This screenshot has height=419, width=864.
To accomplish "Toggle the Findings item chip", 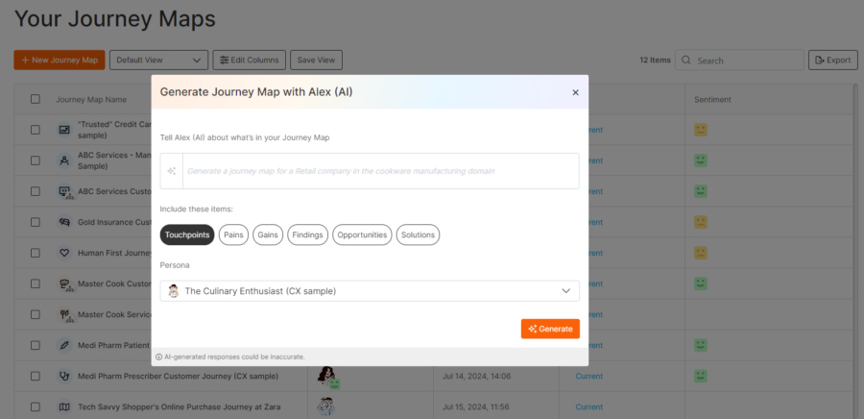I will [307, 234].
